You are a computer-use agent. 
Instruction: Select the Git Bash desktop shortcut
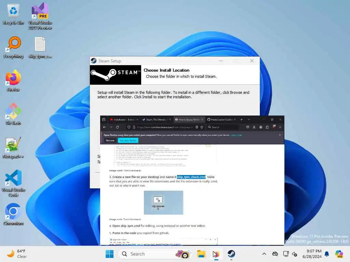pyautogui.click(x=13, y=114)
